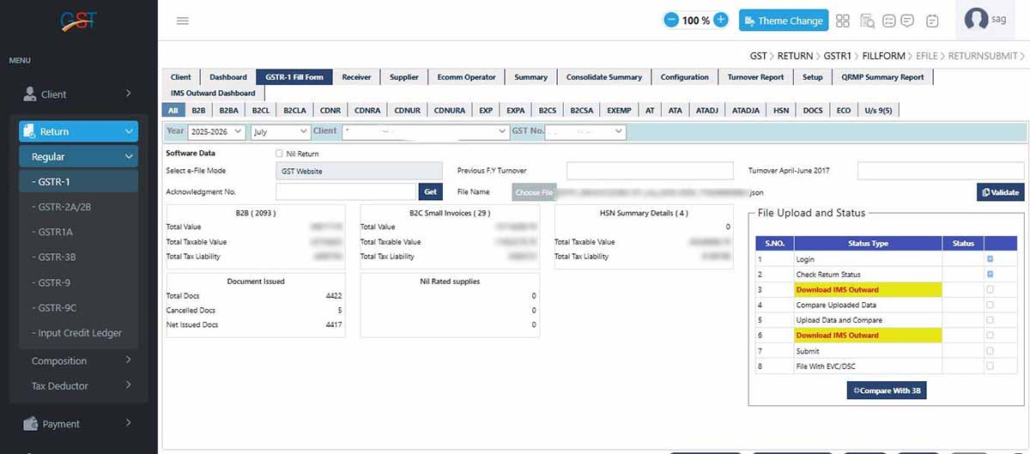
Task: Expand the Composition menu in sidebar
Action: 80,360
